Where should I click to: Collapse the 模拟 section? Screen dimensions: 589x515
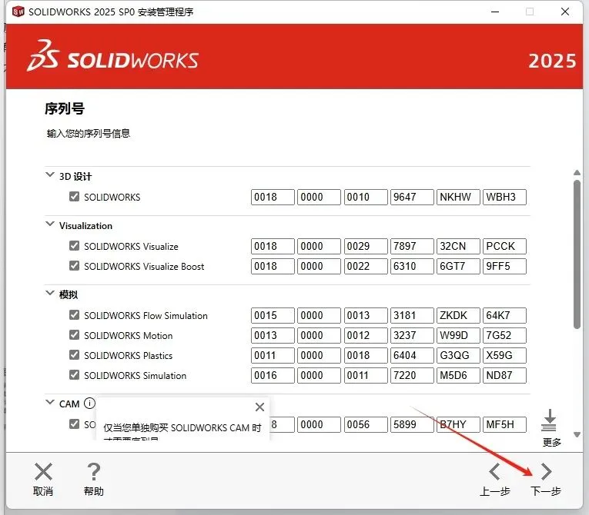49,293
